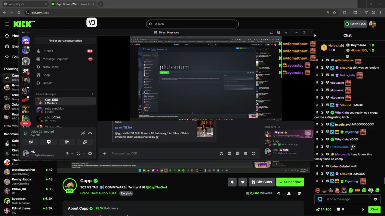Open the gg on TikTok link

[x=124, y=127]
